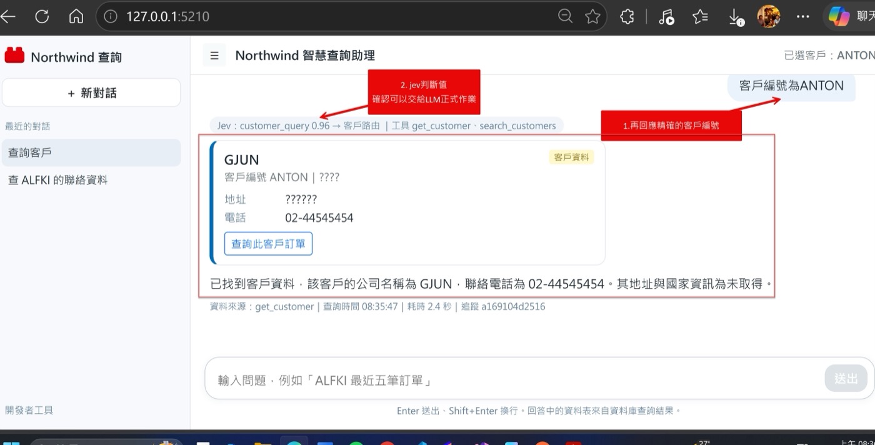
Task: Start a new chat with 新對話
Action: pos(91,92)
